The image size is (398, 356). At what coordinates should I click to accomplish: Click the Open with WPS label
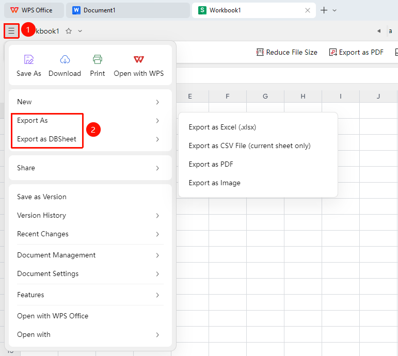138,73
